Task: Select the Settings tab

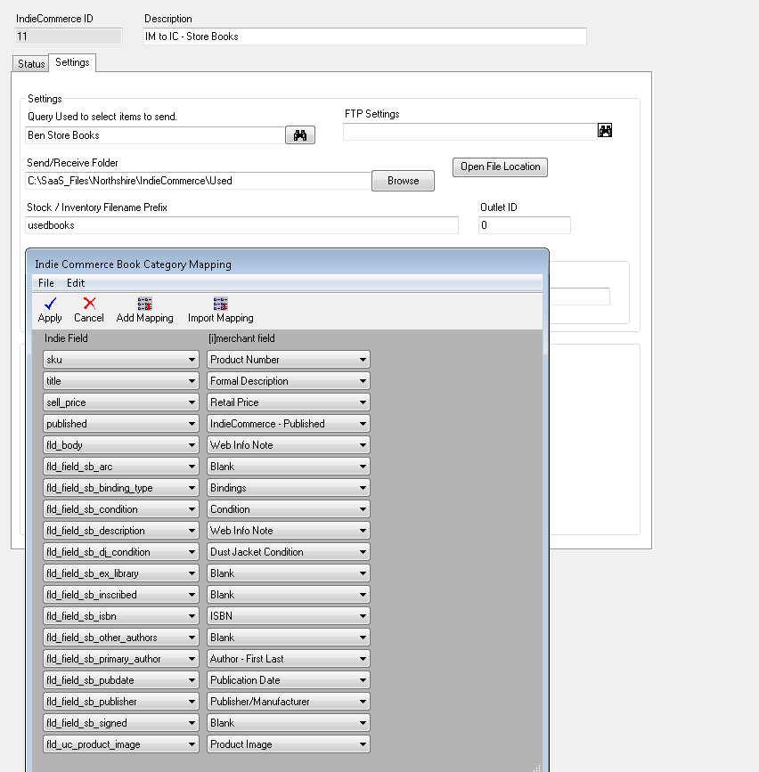Action: pyautogui.click(x=72, y=62)
